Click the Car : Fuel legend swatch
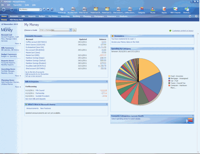200x154 pixels. click(x=169, y=81)
